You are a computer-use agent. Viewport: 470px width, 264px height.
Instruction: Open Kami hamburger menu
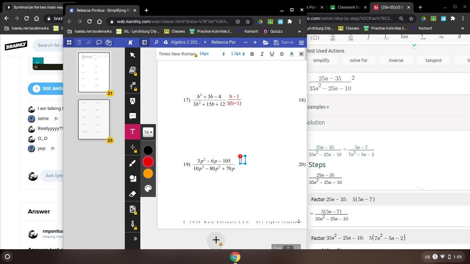tap(301, 42)
